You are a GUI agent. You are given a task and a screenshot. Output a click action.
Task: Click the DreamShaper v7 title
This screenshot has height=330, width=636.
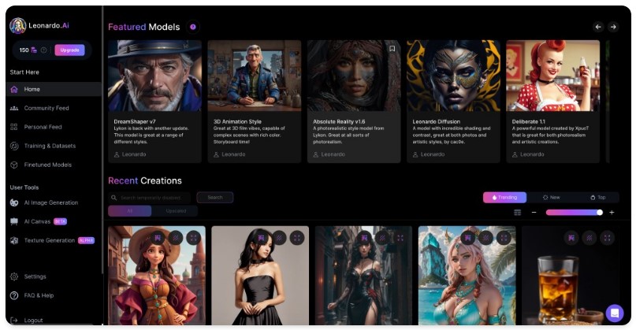coord(135,121)
